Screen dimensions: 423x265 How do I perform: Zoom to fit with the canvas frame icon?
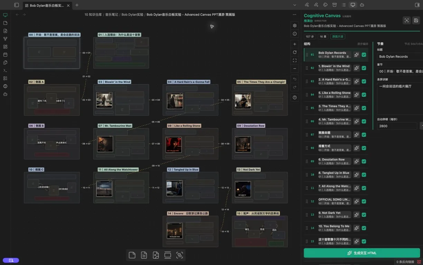294,60
